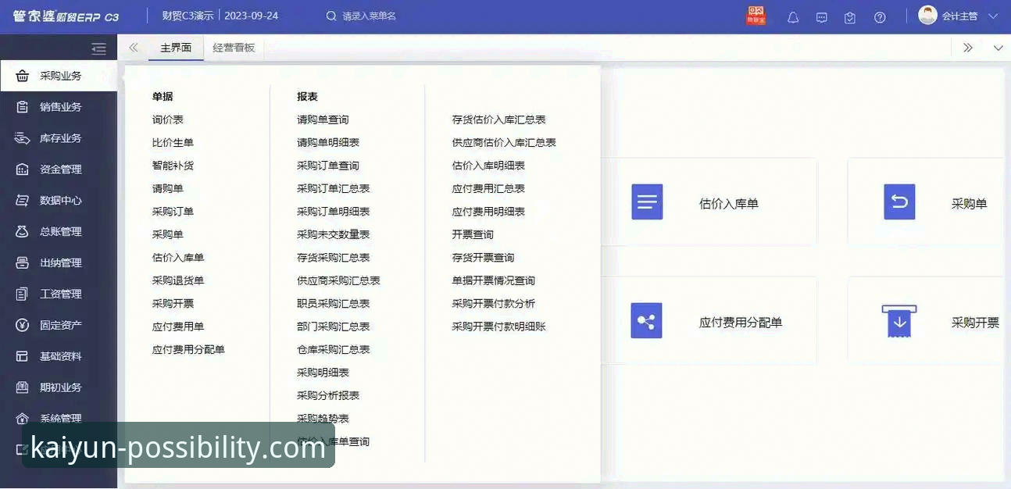
Task: Open 估价入库明细表 report
Action: tap(488, 166)
